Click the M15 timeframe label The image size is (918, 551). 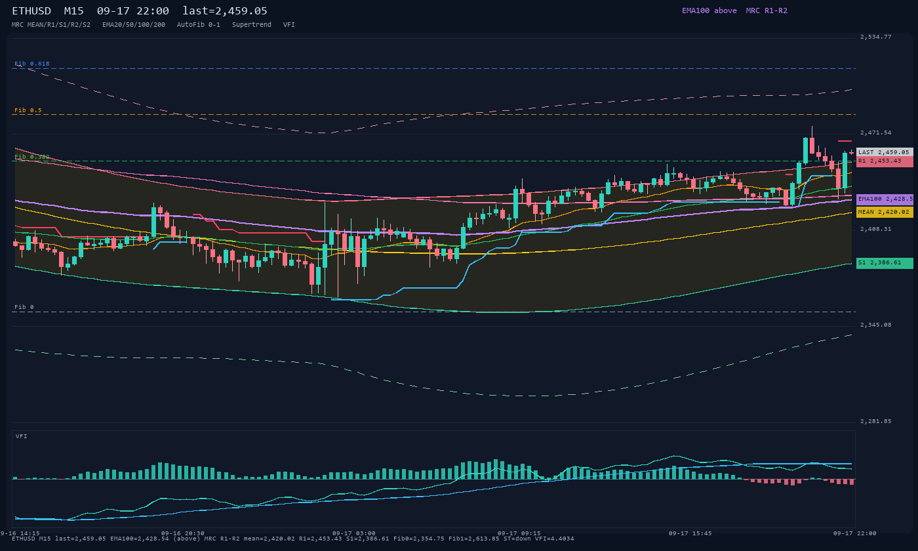pyautogui.click(x=73, y=11)
